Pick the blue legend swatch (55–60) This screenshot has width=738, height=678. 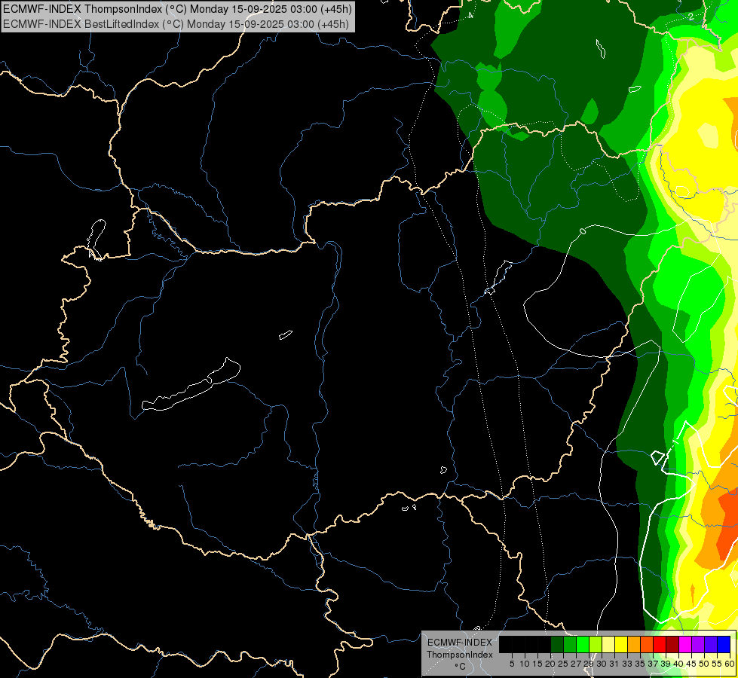pos(724,644)
